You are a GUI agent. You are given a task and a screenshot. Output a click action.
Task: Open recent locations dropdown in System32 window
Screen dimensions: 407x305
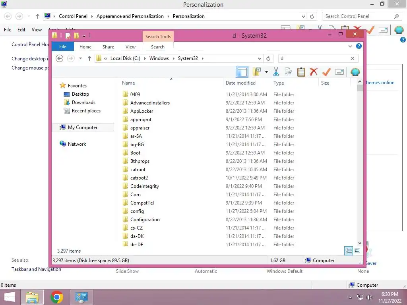80,58
